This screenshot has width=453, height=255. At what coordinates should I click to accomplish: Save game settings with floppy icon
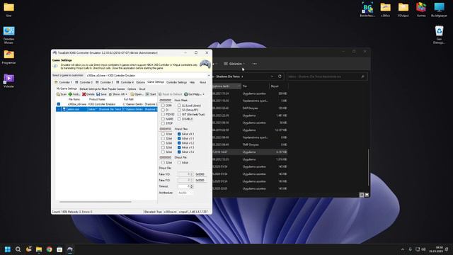pyautogui.click(x=101, y=94)
